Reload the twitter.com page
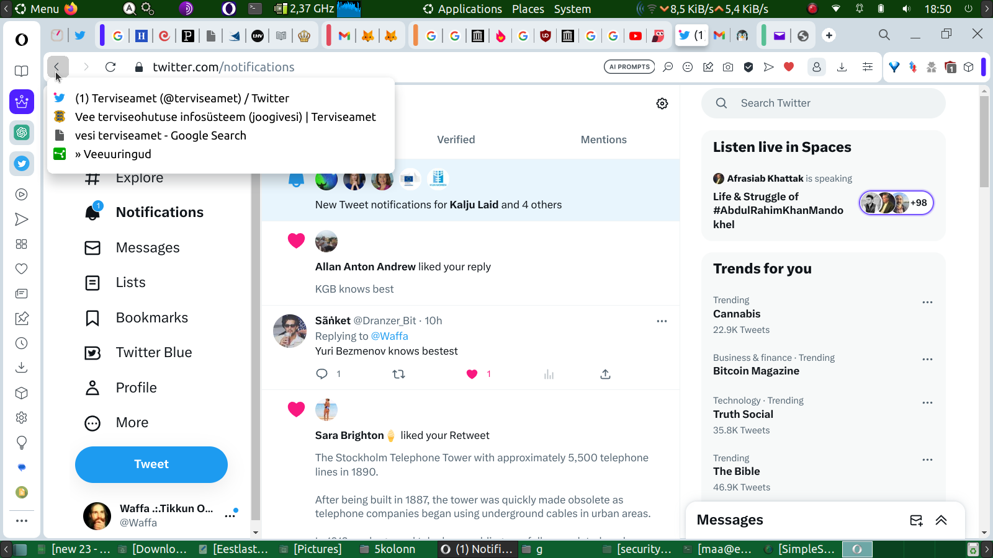Screen dimensions: 993x558 [x=110, y=67]
